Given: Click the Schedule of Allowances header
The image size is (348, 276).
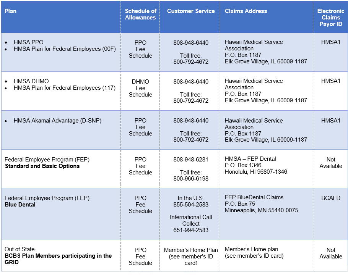Looking at the screenshot, I should pyautogui.click(x=140, y=14).
